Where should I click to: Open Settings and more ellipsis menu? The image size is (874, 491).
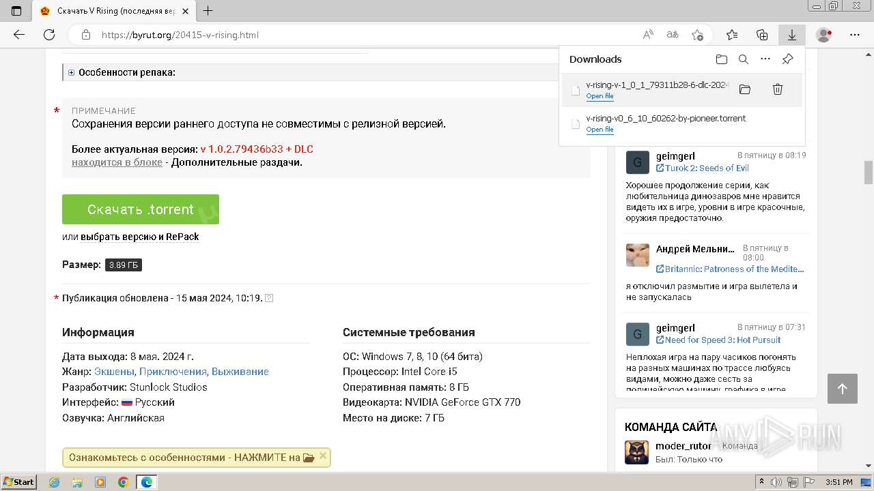coord(855,35)
